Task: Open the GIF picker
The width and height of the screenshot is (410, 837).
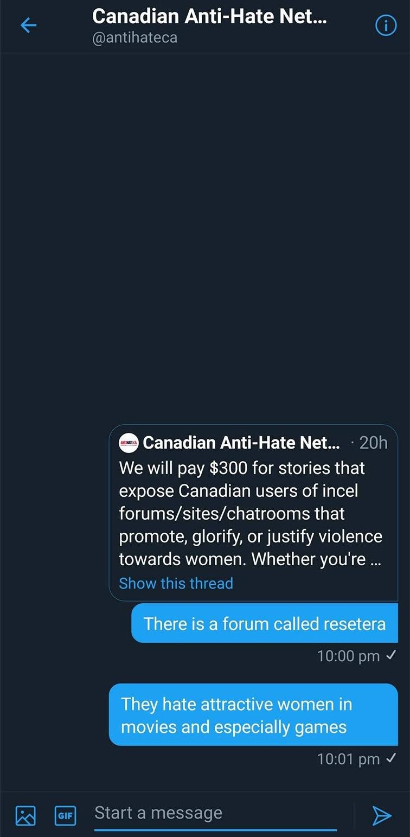Action: point(65,815)
